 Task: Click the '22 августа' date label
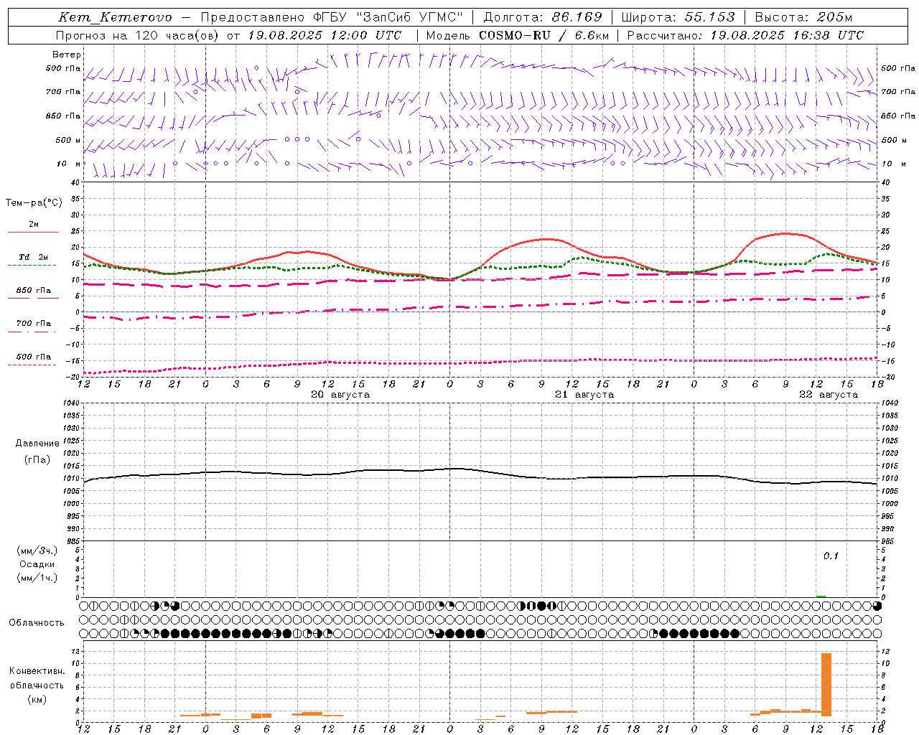click(829, 395)
